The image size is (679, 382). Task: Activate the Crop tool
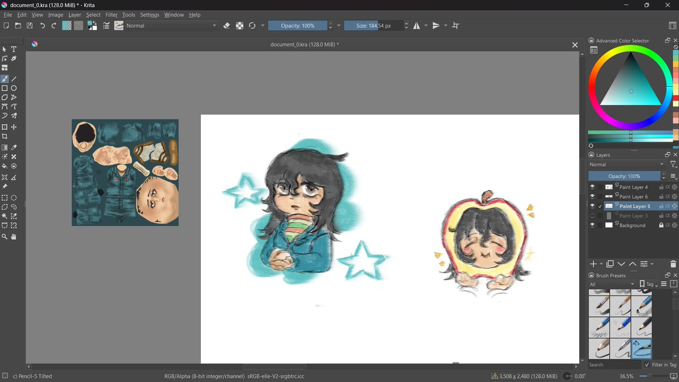[x=5, y=136]
